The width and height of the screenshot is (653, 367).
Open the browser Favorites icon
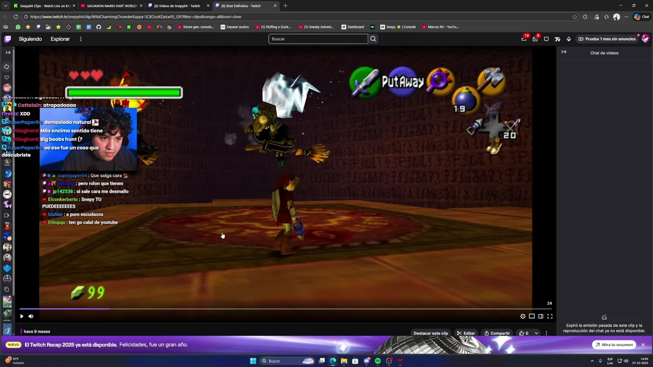(x=607, y=17)
